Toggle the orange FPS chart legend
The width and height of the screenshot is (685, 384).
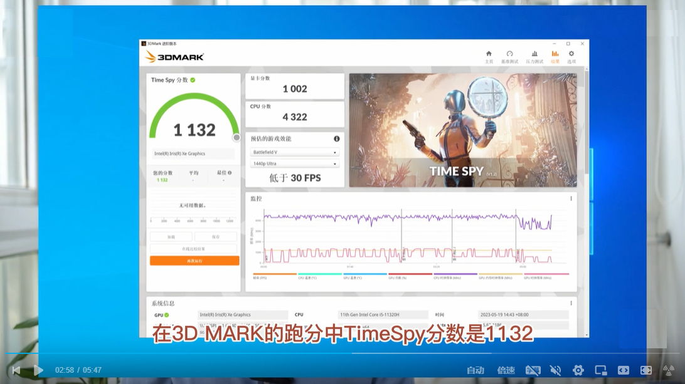tap(275, 276)
